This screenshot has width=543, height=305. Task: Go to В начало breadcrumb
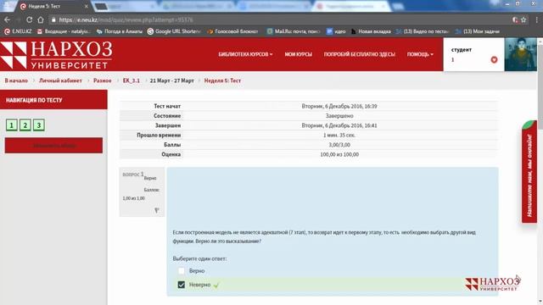(x=16, y=80)
